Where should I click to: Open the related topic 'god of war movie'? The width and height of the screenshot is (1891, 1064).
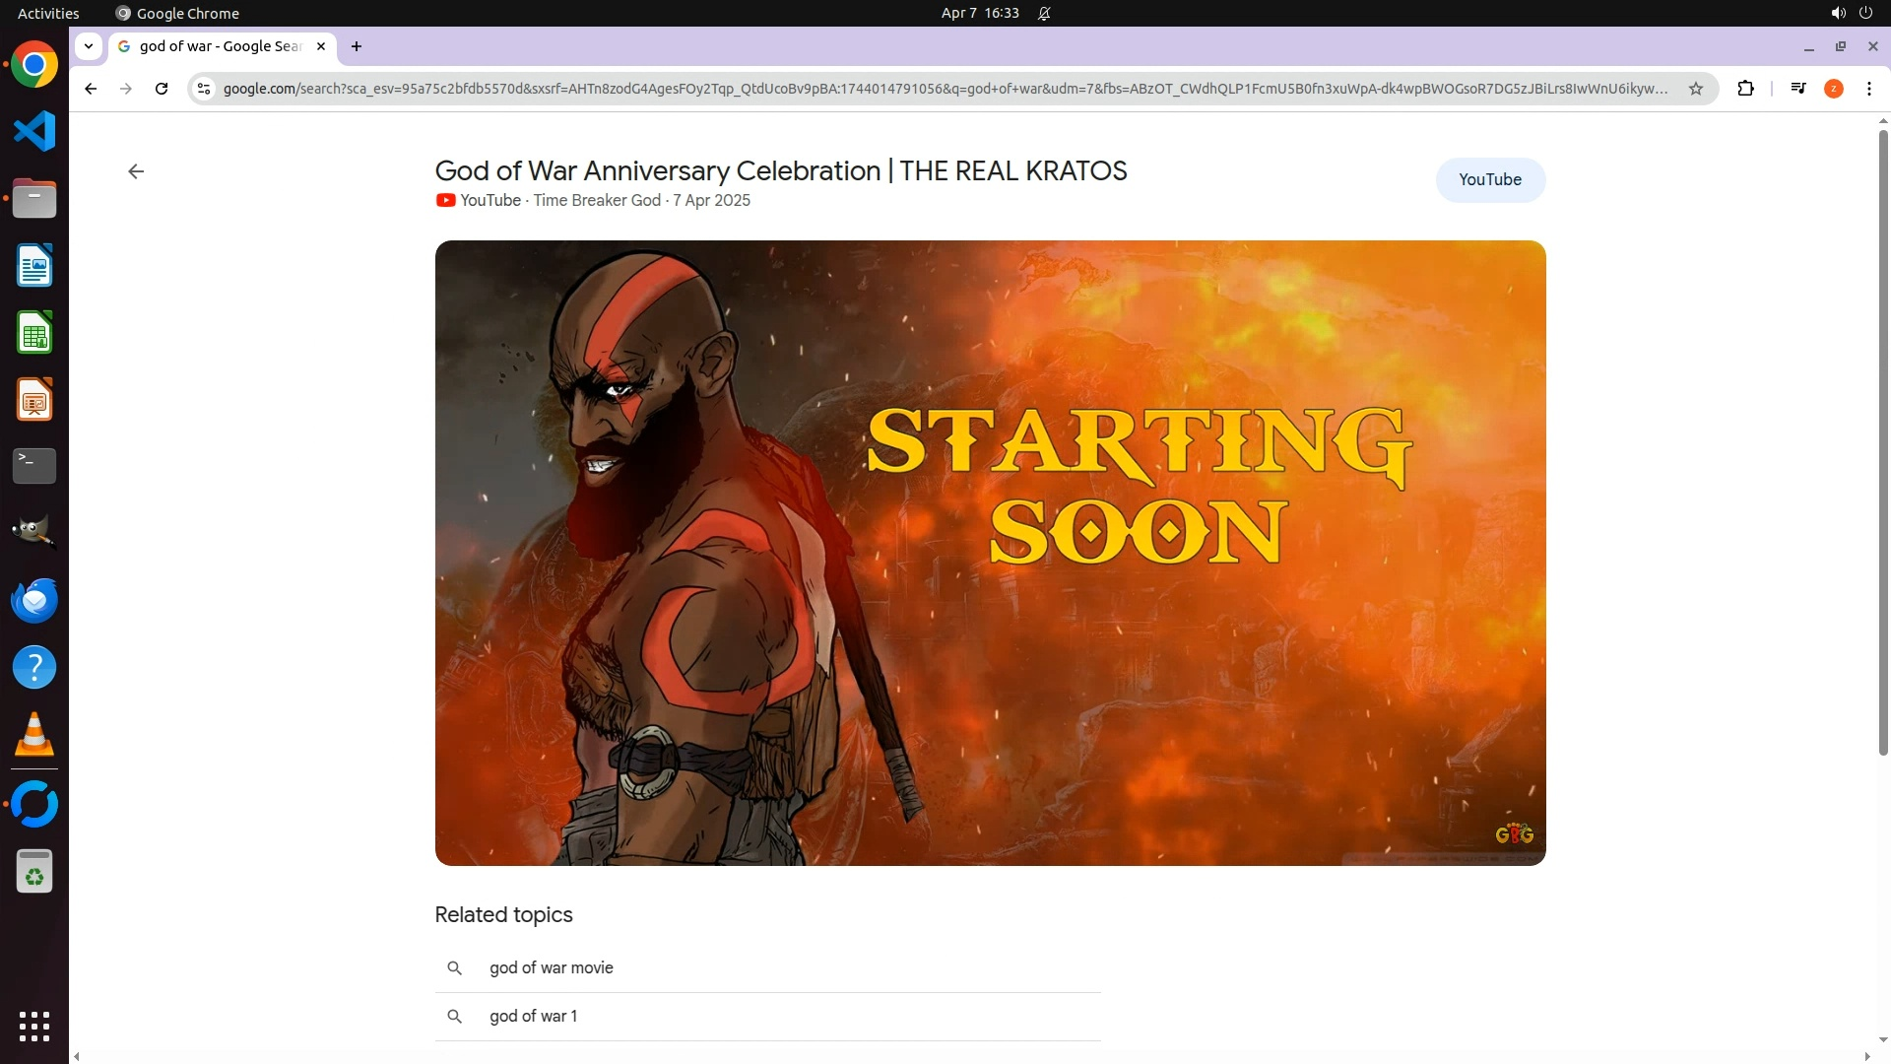tap(551, 967)
